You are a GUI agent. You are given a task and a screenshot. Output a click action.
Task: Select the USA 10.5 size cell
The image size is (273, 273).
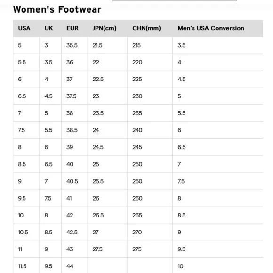(26, 232)
